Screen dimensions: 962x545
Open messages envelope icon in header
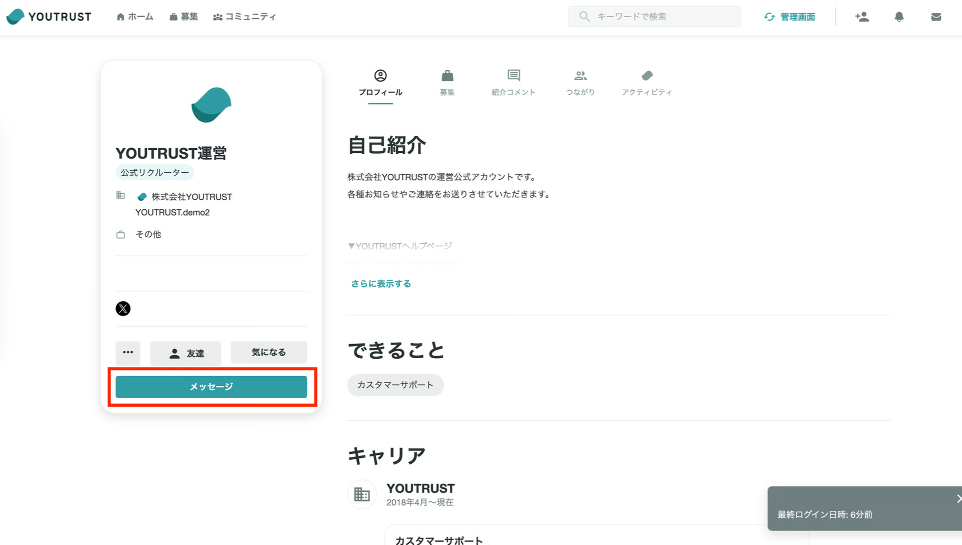(936, 17)
